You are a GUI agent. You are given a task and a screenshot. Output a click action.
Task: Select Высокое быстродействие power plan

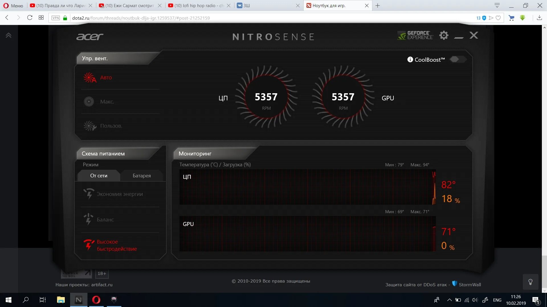click(110, 245)
